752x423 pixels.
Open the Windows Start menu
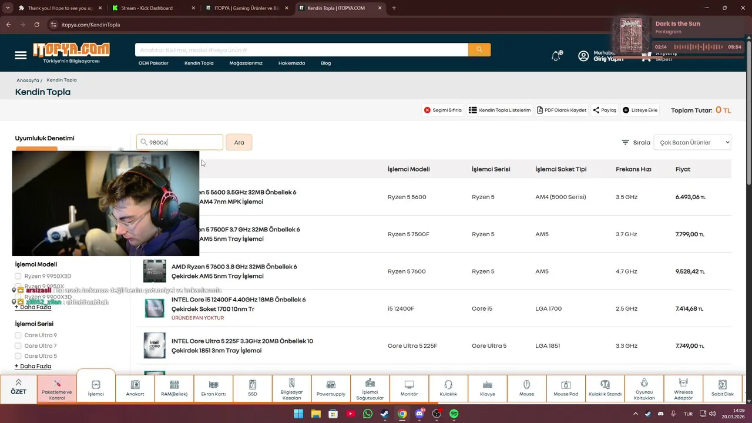(298, 414)
